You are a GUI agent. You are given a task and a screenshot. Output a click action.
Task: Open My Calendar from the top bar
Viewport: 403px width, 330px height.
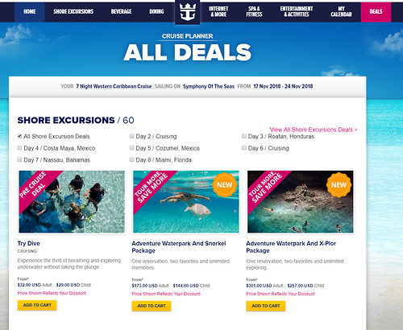click(x=341, y=11)
